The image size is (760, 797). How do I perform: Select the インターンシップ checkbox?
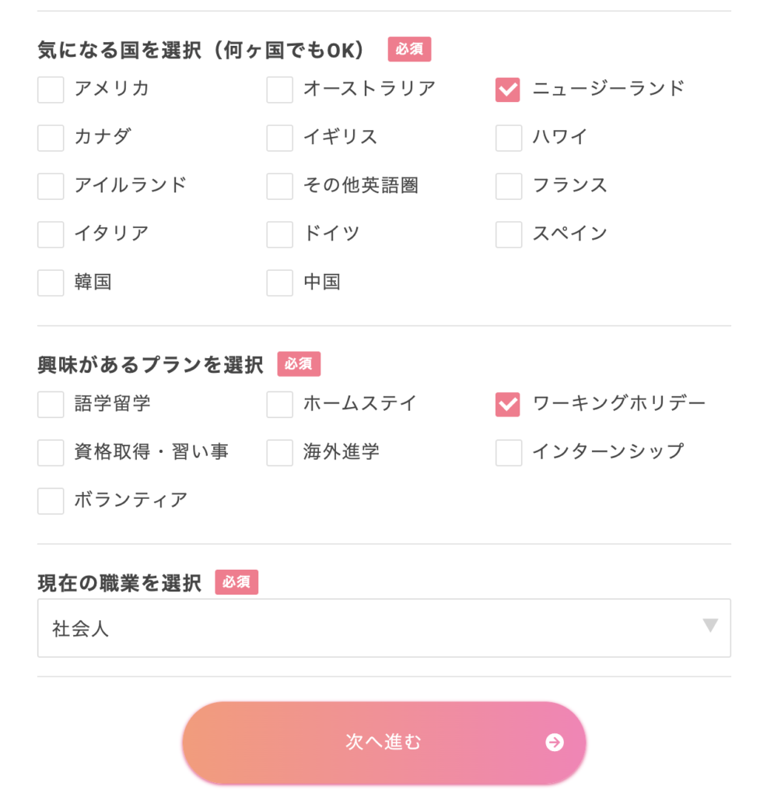tap(508, 452)
